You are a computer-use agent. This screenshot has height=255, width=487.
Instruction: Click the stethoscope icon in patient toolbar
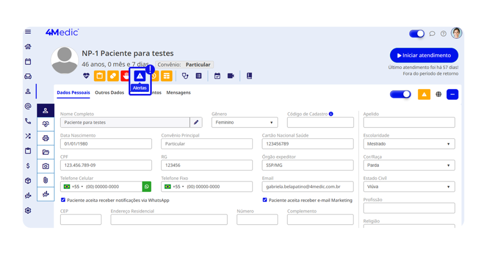pos(185,76)
